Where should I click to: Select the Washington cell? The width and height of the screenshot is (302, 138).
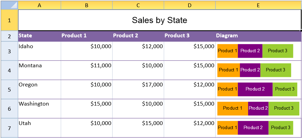click(39, 109)
